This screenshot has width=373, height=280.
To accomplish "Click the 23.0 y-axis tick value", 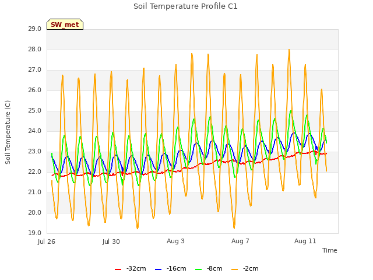I will (35, 152).
